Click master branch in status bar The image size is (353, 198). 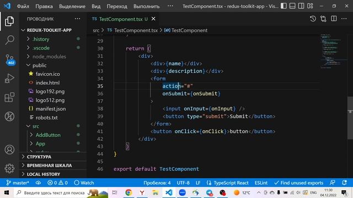point(18,183)
